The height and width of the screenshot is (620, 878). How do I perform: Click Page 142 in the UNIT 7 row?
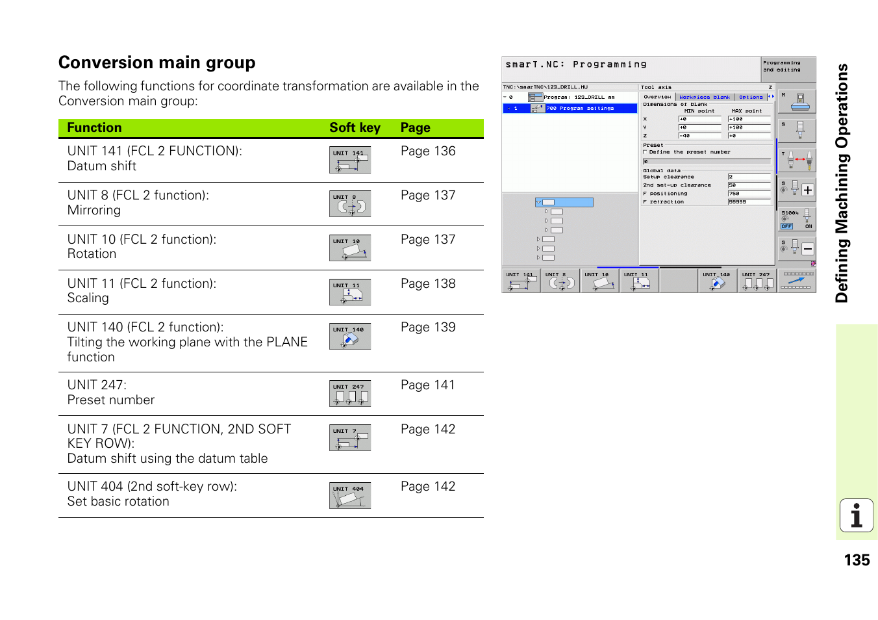[428, 430]
